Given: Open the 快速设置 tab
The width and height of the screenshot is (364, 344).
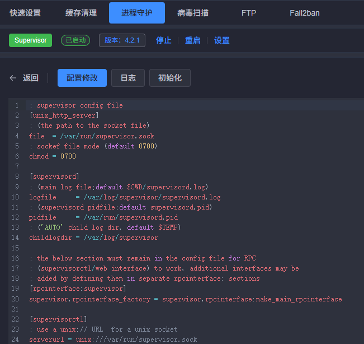Looking at the screenshot, I should click(25, 13).
